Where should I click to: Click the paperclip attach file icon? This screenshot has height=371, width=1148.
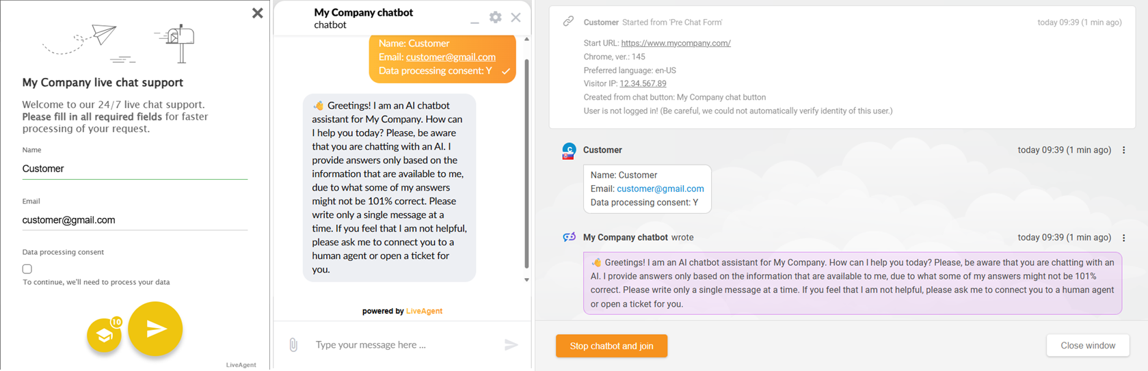293,345
